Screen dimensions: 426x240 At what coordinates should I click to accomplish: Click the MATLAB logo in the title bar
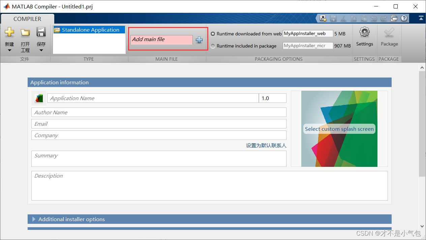pyautogui.click(x=6, y=6)
